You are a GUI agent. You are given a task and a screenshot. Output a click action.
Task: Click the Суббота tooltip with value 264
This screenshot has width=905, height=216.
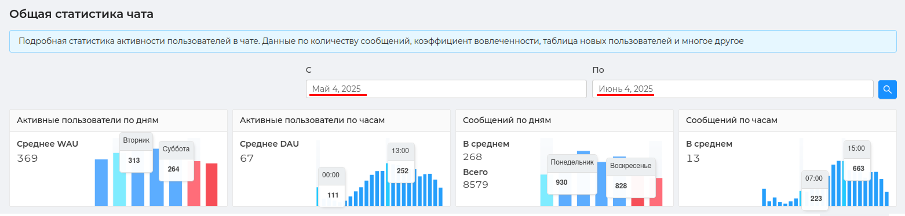(x=176, y=161)
